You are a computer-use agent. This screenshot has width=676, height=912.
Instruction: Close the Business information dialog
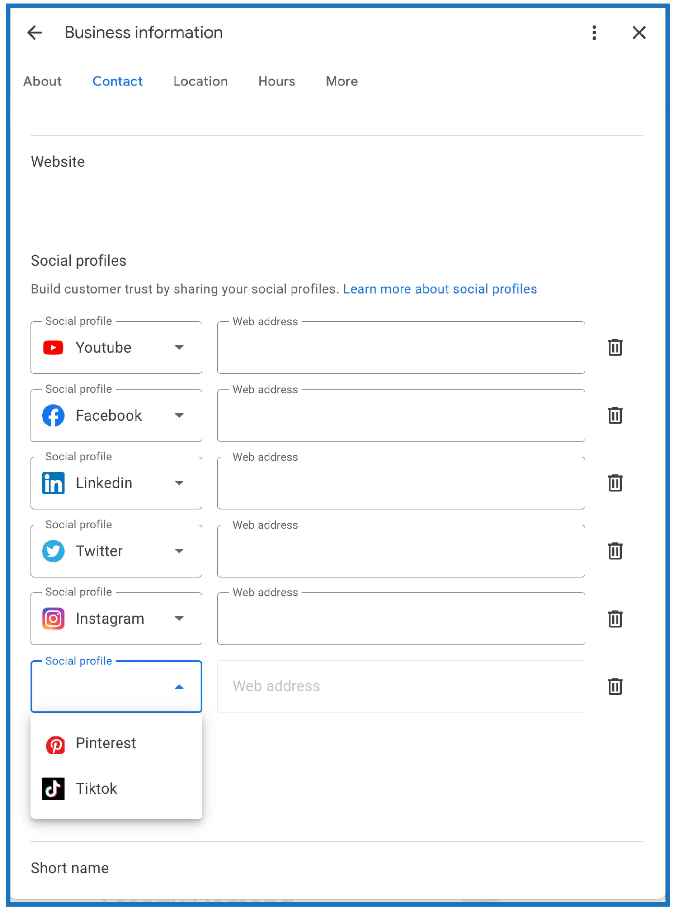[x=639, y=33]
